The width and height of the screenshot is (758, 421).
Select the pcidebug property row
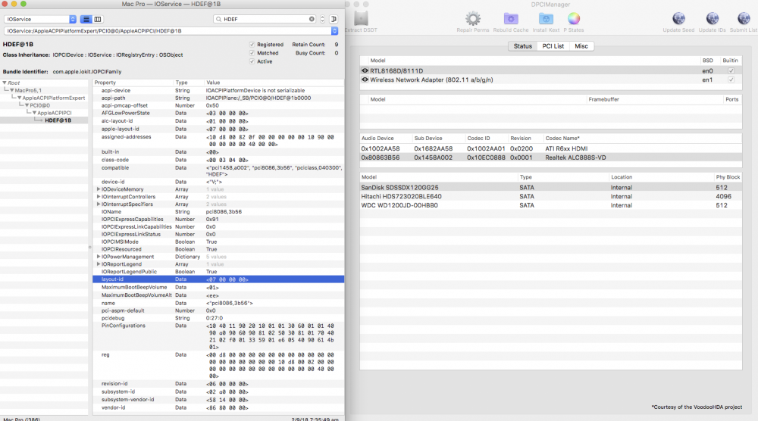(218, 318)
